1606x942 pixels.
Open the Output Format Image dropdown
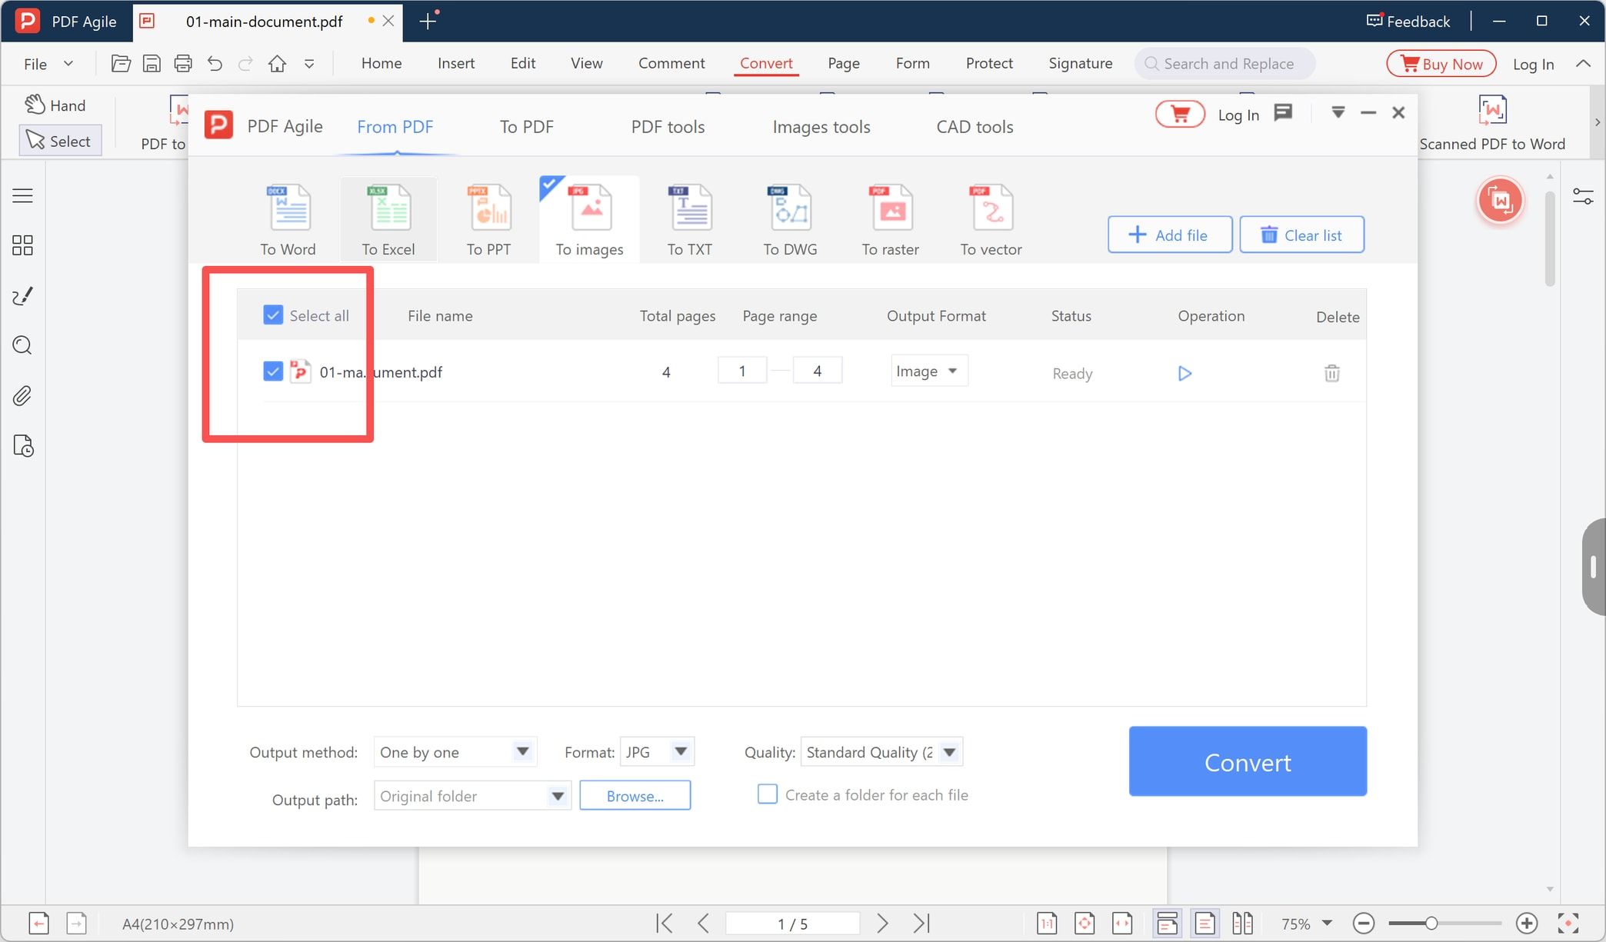[x=928, y=371]
